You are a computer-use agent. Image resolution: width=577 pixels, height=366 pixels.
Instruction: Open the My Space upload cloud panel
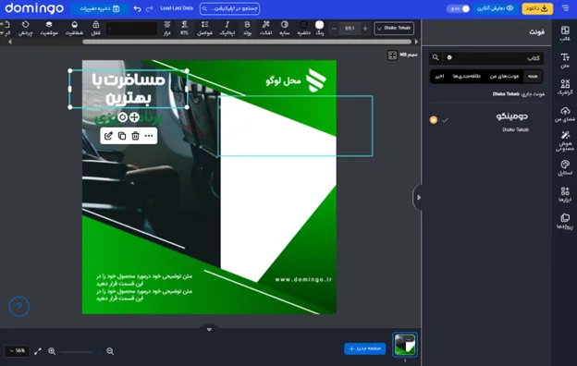[x=565, y=115]
